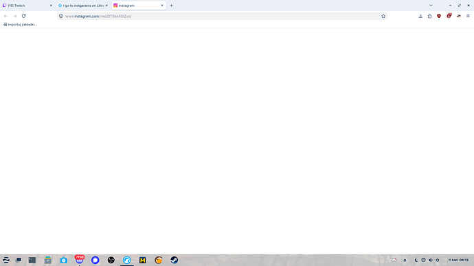This screenshot has height=266, width=474.
Task: Close the Instagram tab
Action: click(162, 5)
